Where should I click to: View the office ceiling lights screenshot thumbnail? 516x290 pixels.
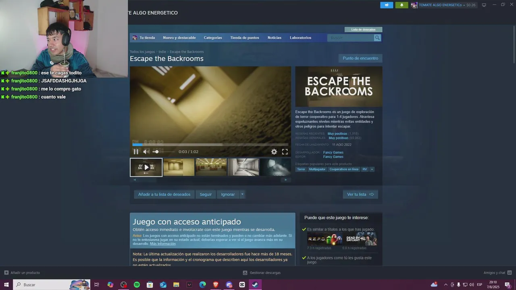click(x=211, y=167)
